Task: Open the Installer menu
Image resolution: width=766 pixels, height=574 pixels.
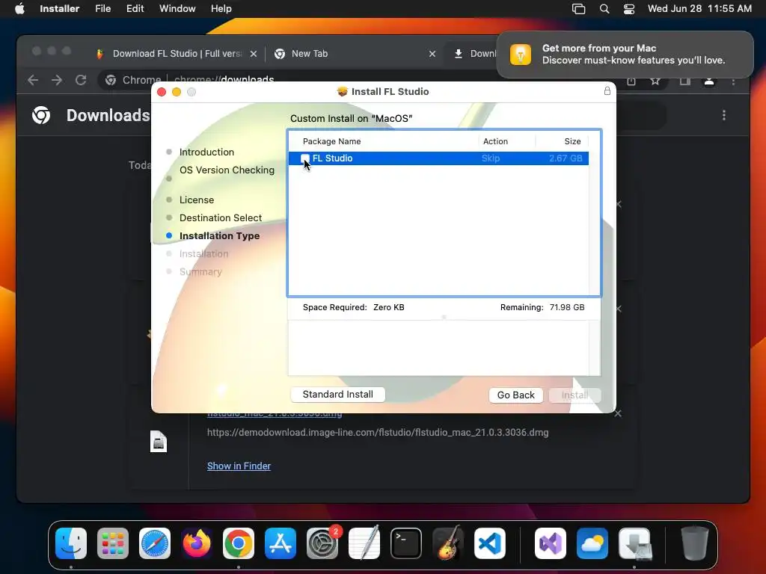Action: [x=60, y=9]
